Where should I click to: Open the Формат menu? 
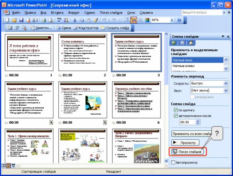pyautogui.click(x=74, y=13)
